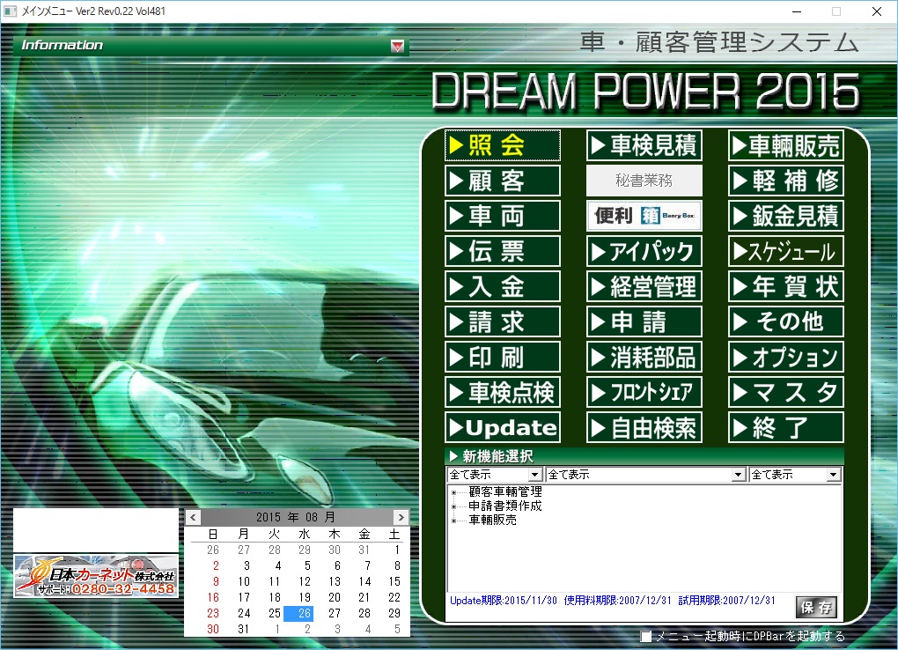Select August 31 in the calendar
Image resolution: width=898 pixels, height=650 pixels.
coord(243,629)
